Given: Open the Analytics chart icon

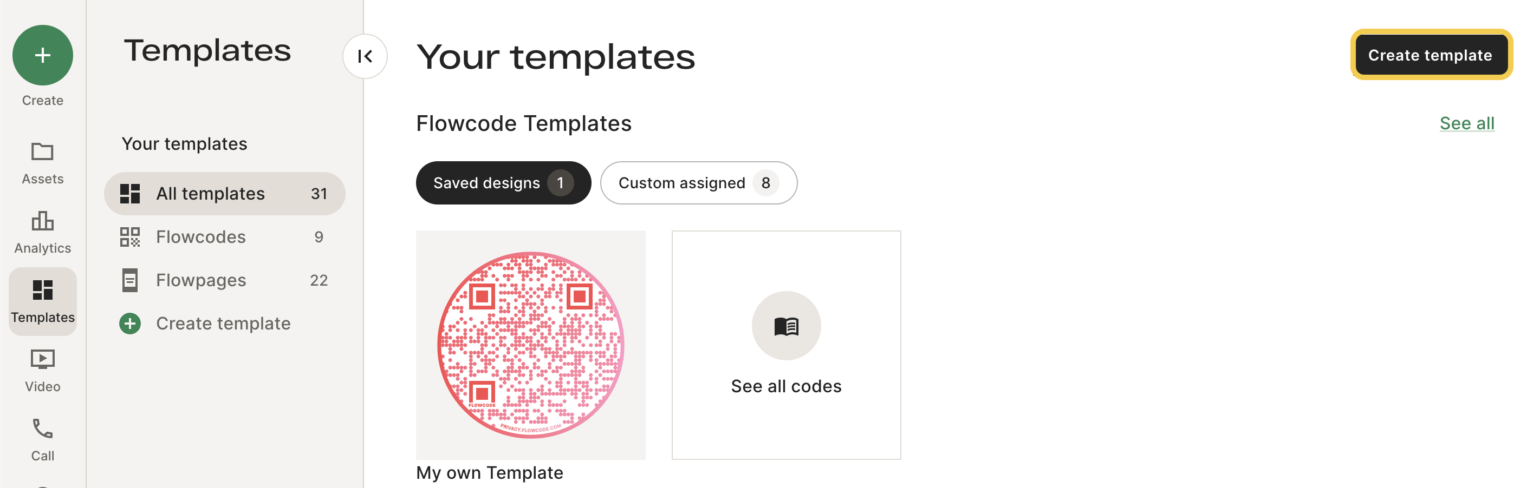Looking at the screenshot, I should click(42, 221).
